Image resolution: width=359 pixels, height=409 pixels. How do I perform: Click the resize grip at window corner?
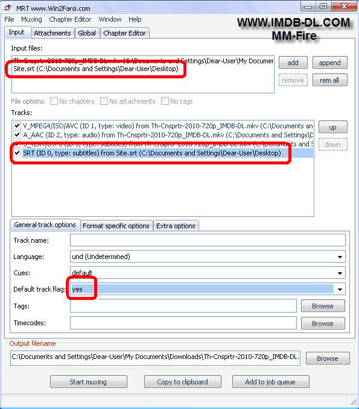pos(353,401)
